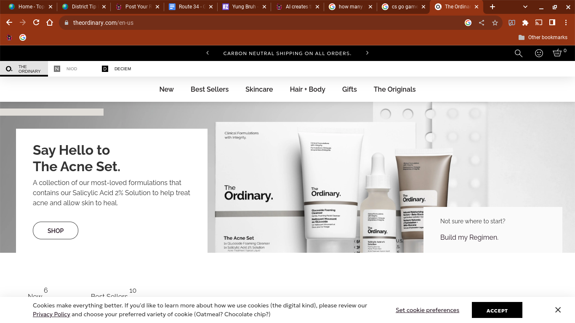The height and width of the screenshot is (323, 575).
Task: Switch to the cs go game browser tab
Action: 404,7
